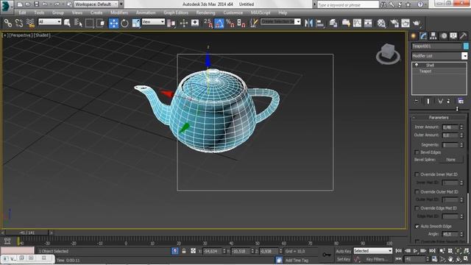
Task: Click the Bevel Spline None button
Action: [x=450, y=160]
